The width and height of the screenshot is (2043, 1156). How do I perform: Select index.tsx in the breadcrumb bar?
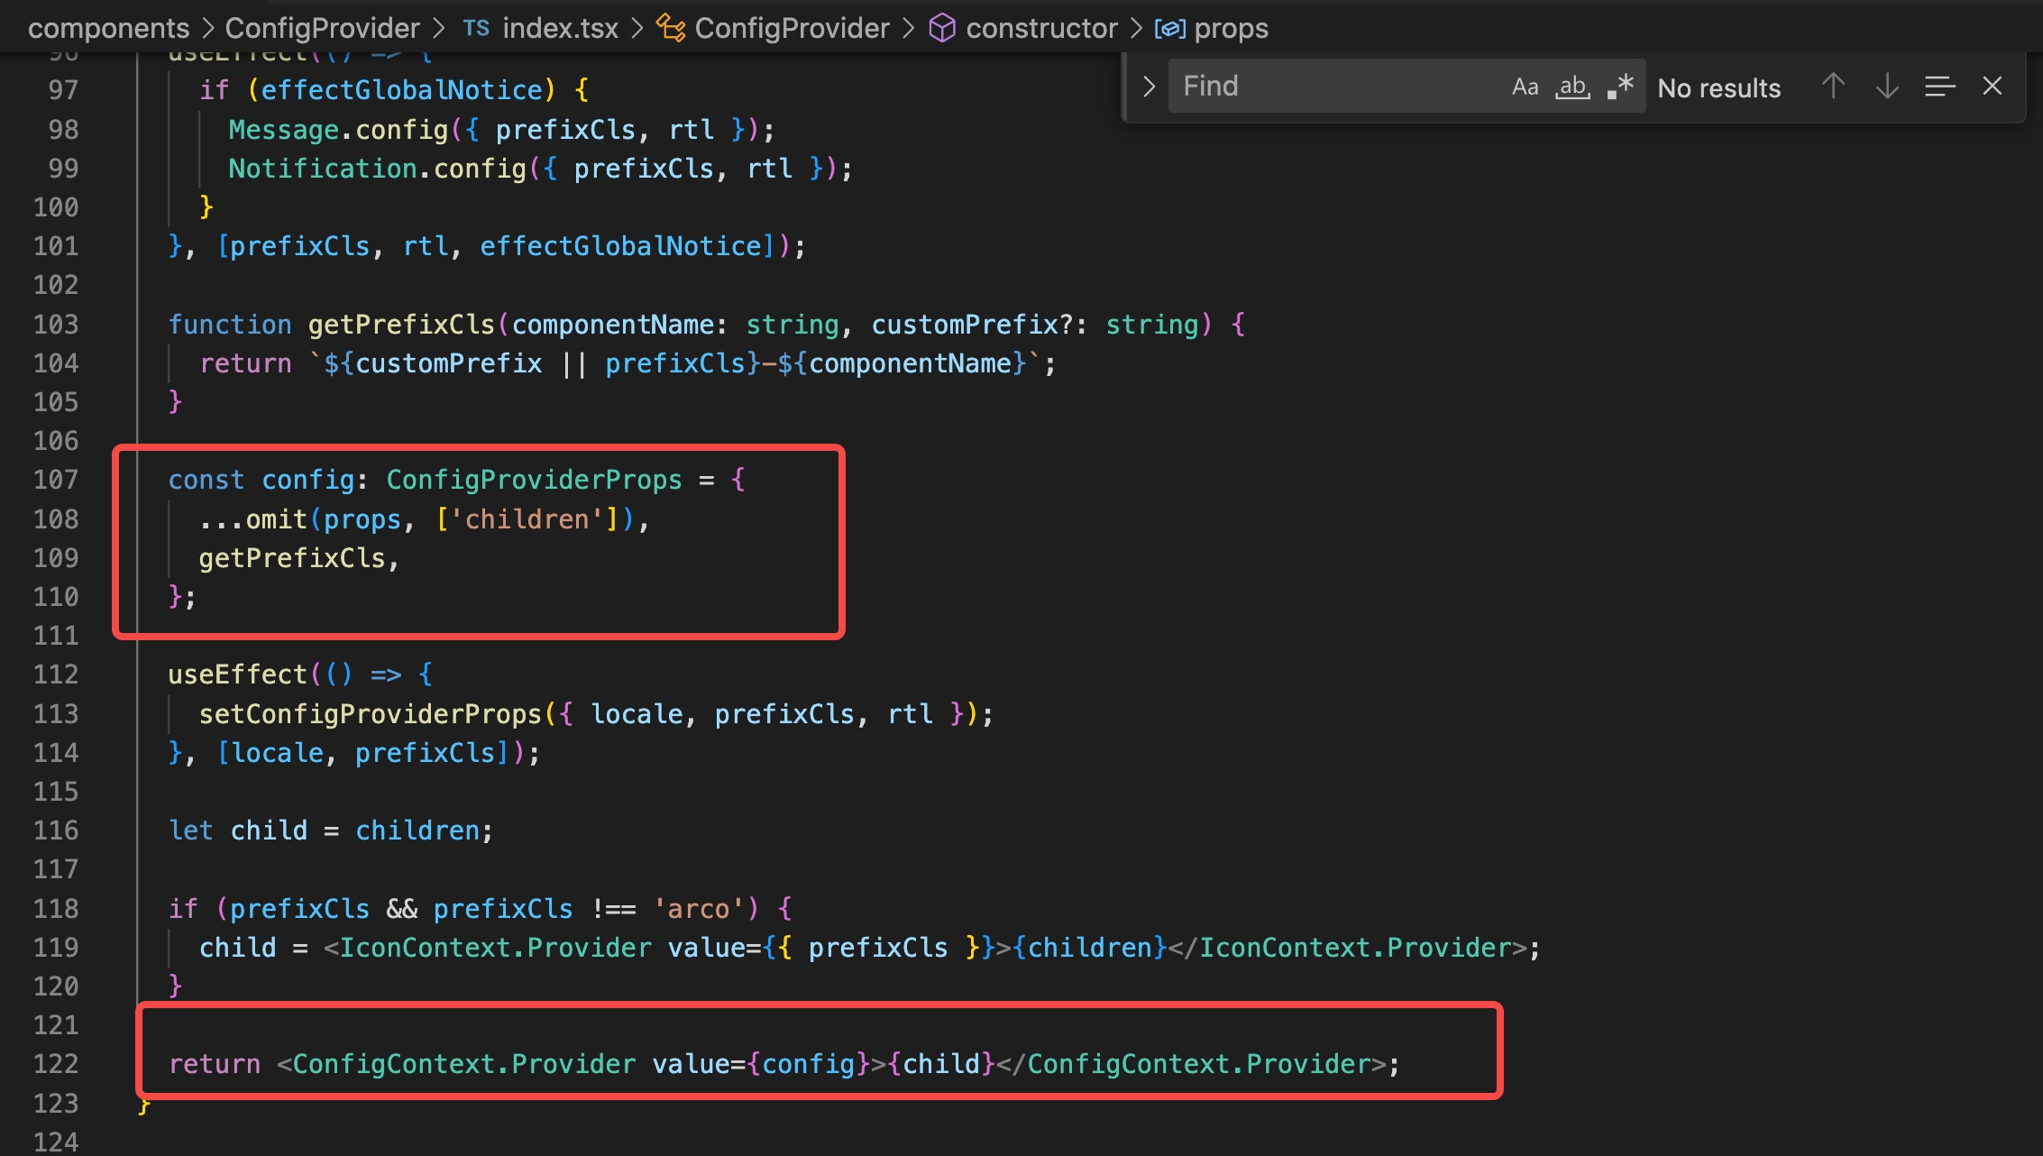pos(559,27)
